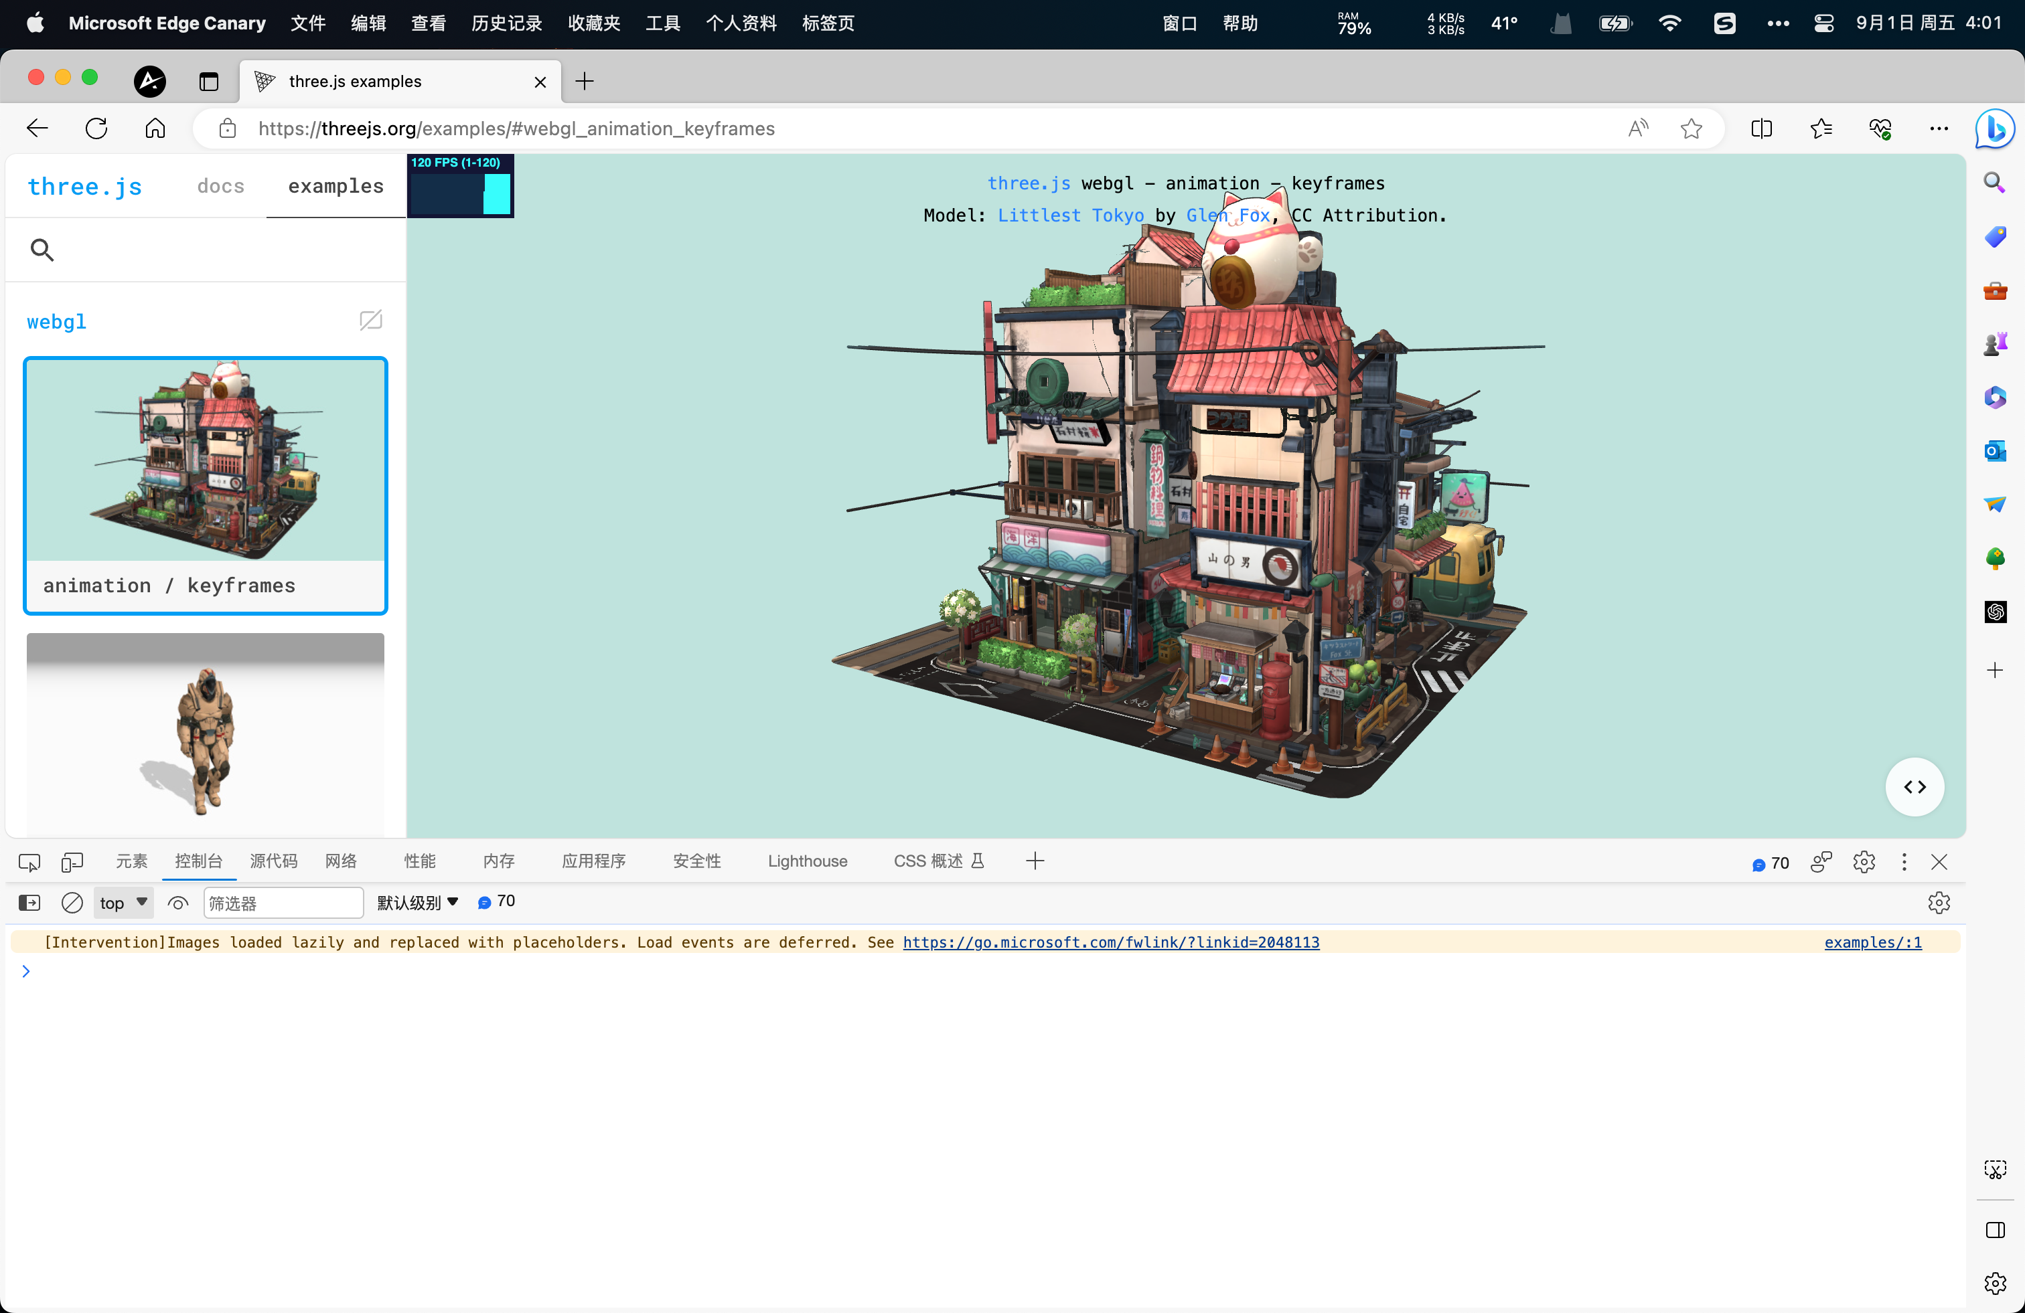Viewport: 2025px width, 1313px height.
Task: Open sidebar tools briefcase icon
Action: click(x=1994, y=291)
